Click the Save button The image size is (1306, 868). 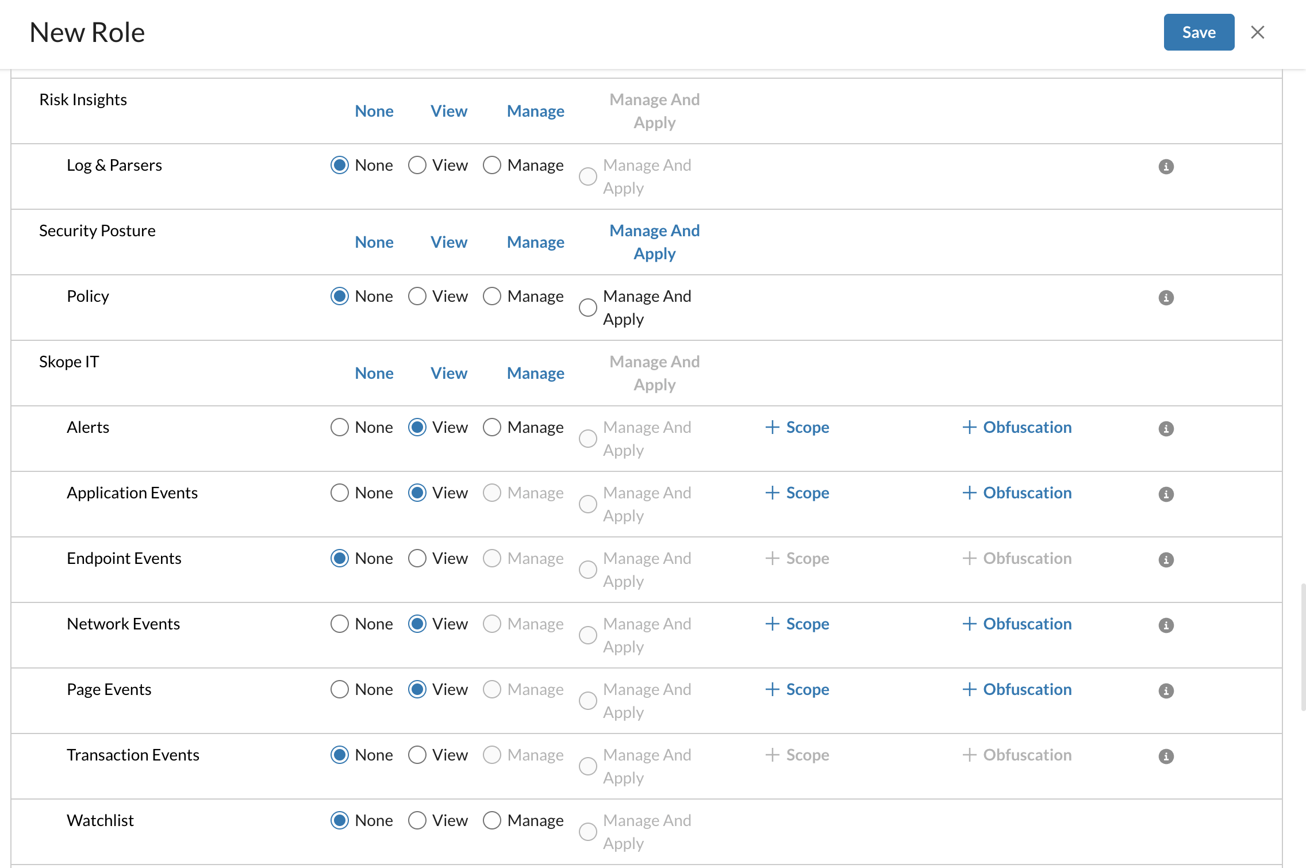pyautogui.click(x=1199, y=32)
